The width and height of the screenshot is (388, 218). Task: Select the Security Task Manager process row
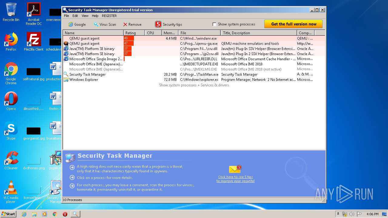194,74
